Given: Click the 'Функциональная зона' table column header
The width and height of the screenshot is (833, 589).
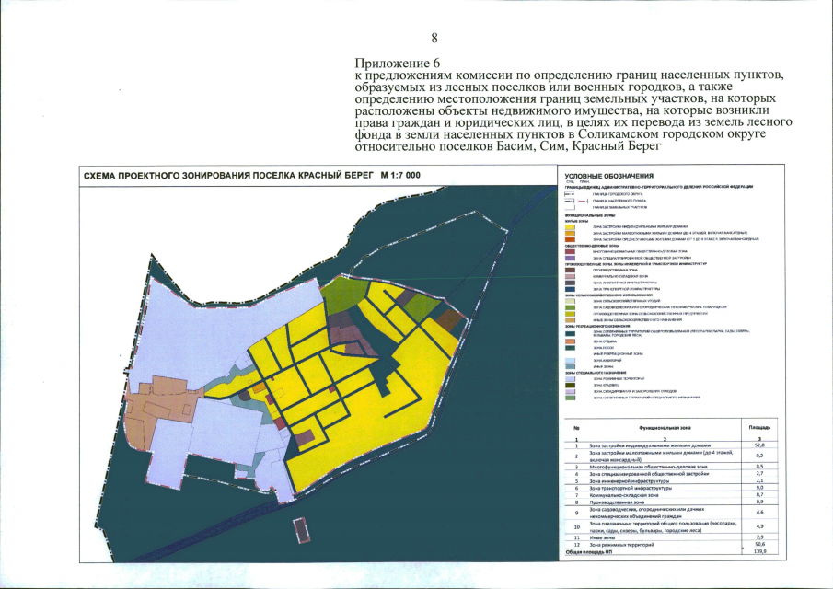Looking at the screenshot, I should point(664,428).
